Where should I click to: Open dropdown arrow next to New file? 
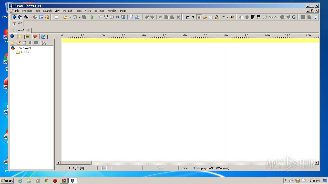click(x=61, y=17)
